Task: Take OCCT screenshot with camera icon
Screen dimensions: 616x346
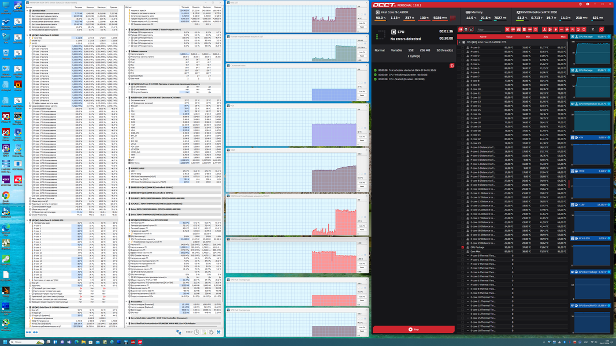Action: (588, 4)
